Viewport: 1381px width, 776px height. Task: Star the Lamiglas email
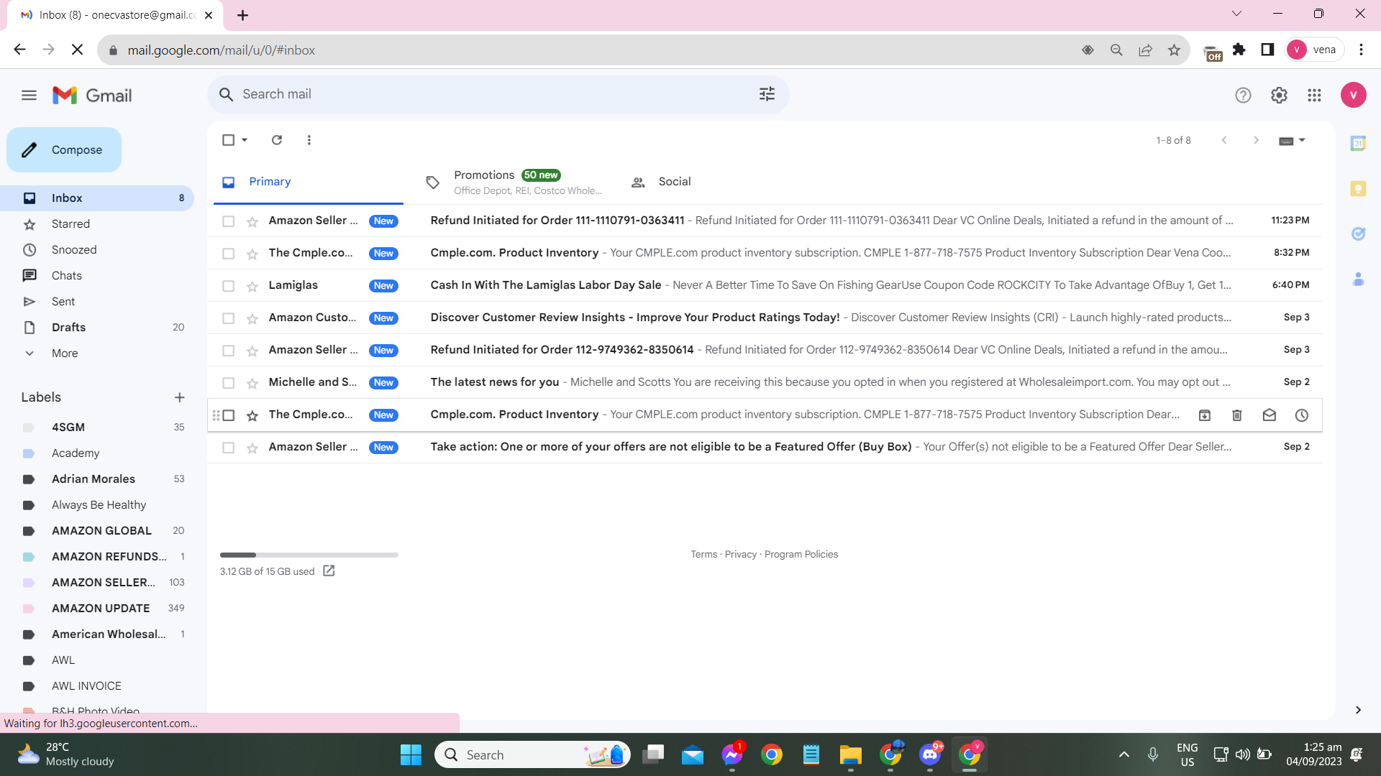pyautogui.click(x=252, y=286)
